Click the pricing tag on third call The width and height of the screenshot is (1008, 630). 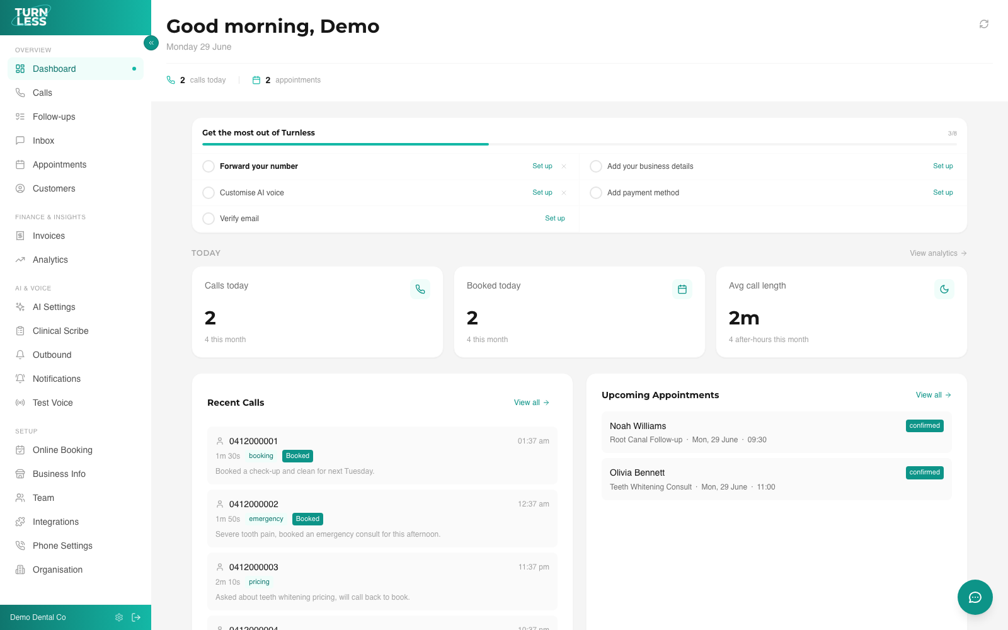(x=259, y=582)
